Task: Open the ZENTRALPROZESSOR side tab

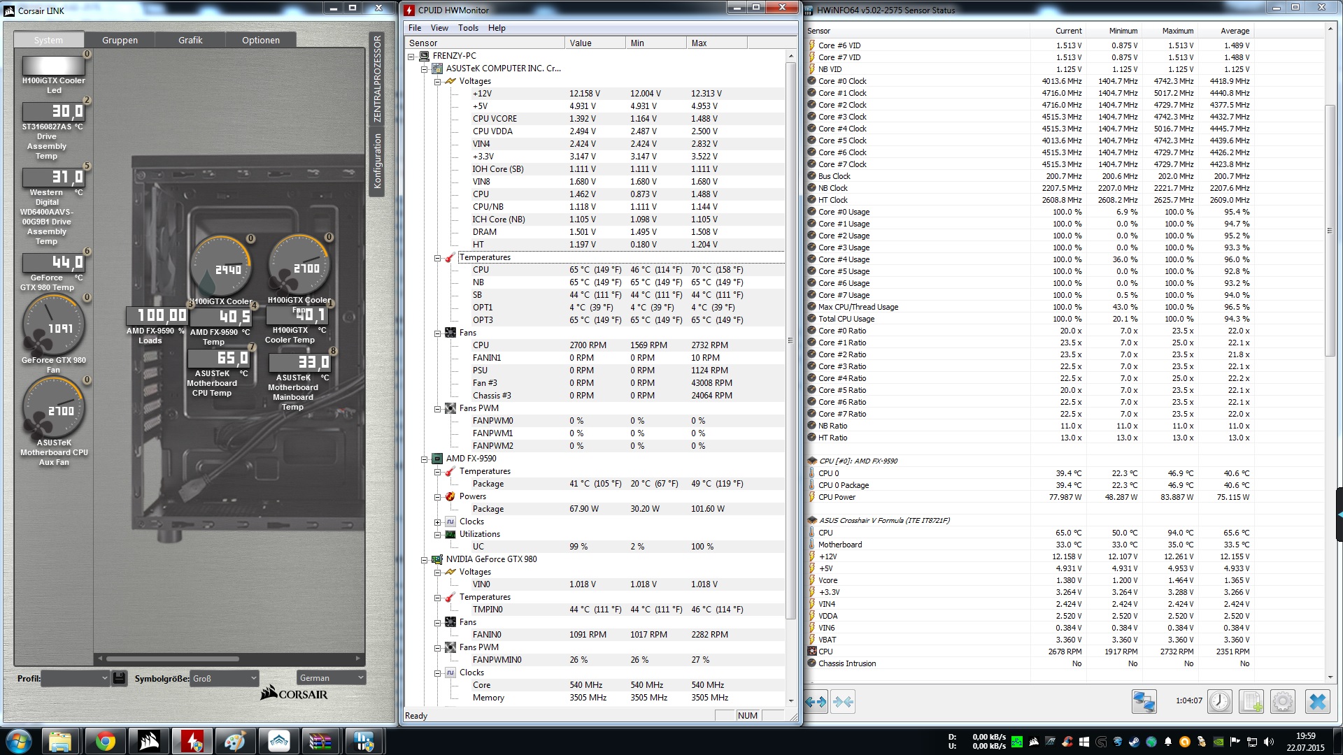Action: click(377, 78)
